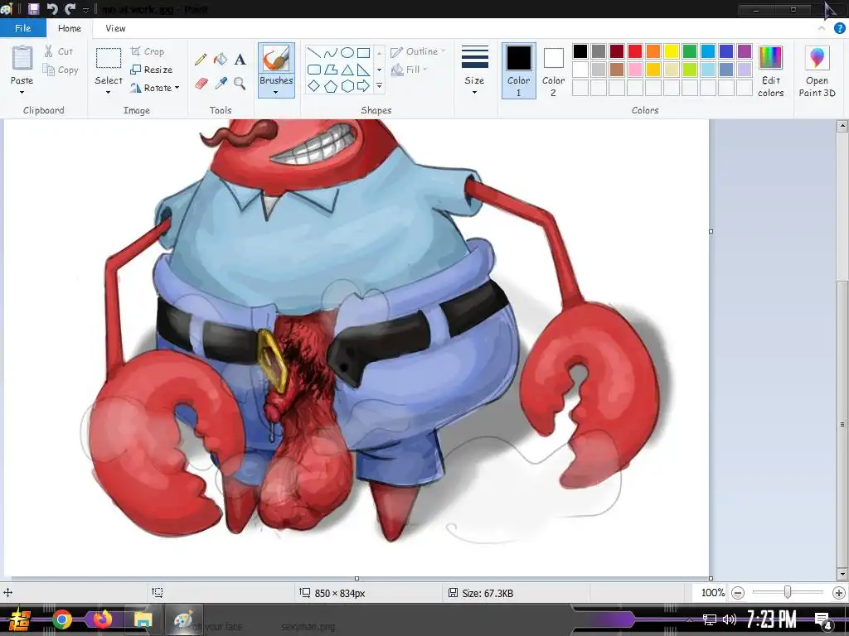Image resolution: width=849 pixels, height=636 pixels.
Task: Click the Brushes tool icon
Action: (x=276, y=59)
